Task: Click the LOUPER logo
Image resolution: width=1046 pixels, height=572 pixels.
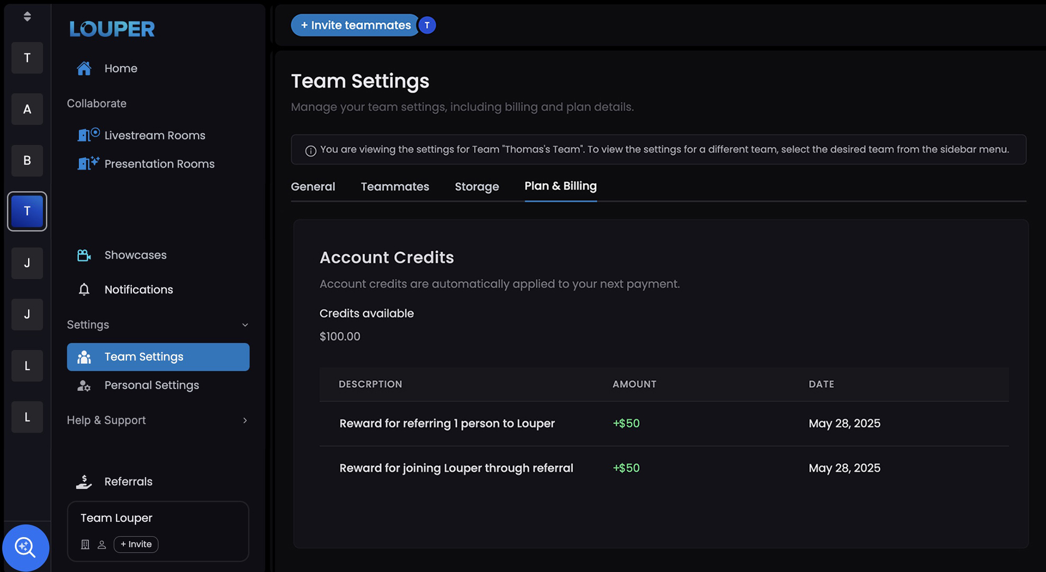Action: click(x=111, y=29)
